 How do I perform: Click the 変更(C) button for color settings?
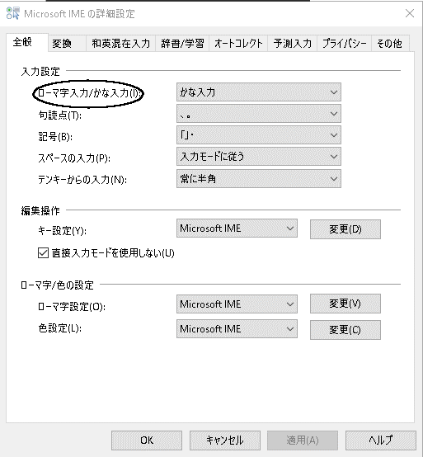pyautogui.click(x=345, y=330)
